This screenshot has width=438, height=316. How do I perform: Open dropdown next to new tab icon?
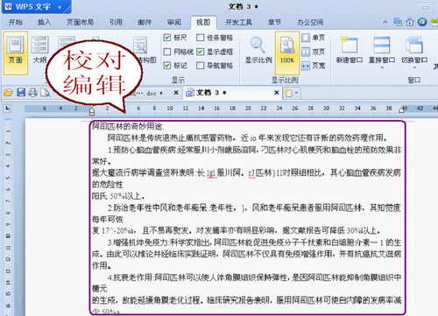tap(296, 93)
